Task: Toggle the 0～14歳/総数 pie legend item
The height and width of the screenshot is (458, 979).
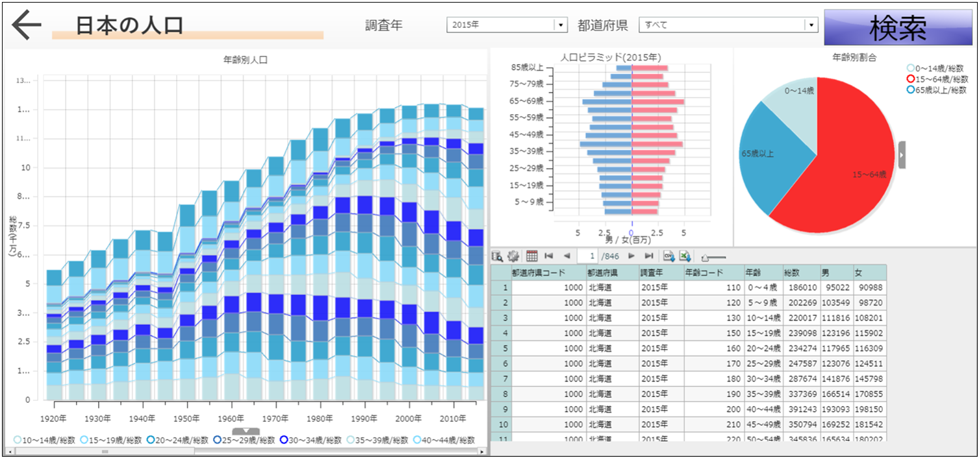Action: [937, 68]
